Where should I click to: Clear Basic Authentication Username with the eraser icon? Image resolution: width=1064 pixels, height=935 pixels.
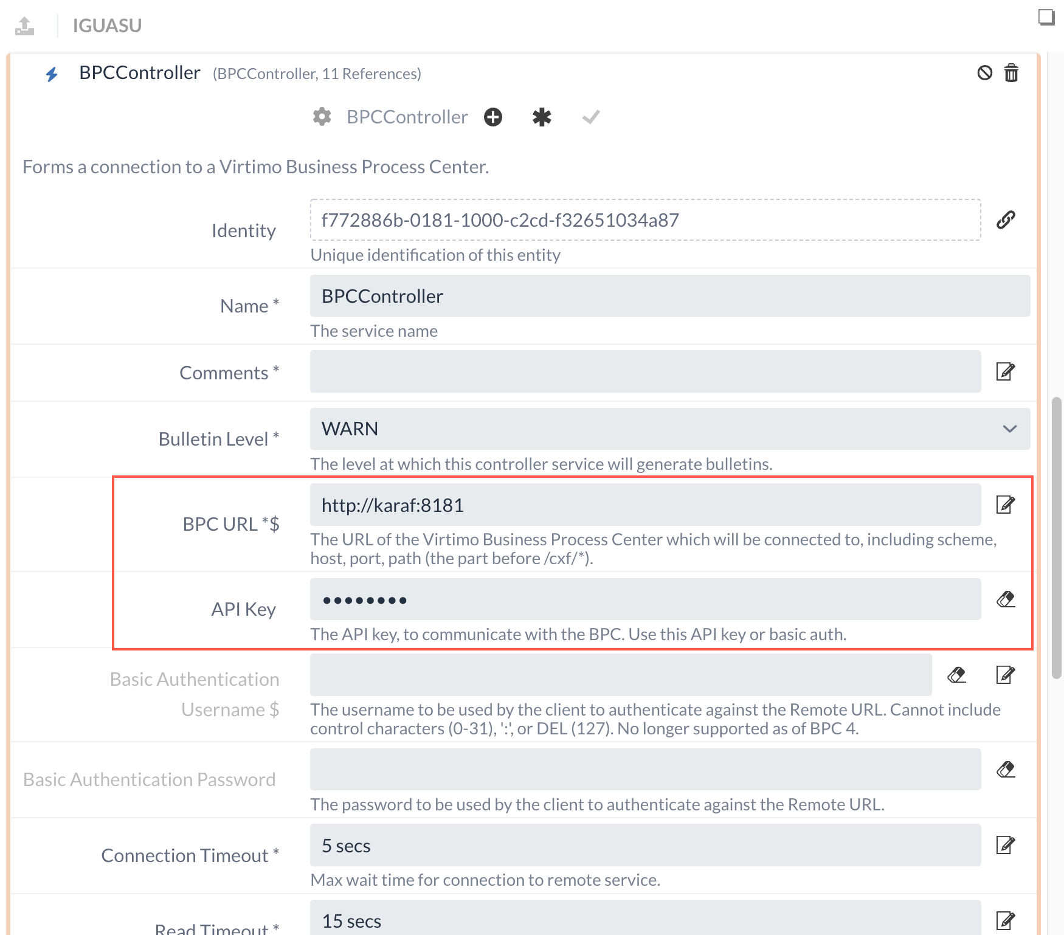coord(956,674)
